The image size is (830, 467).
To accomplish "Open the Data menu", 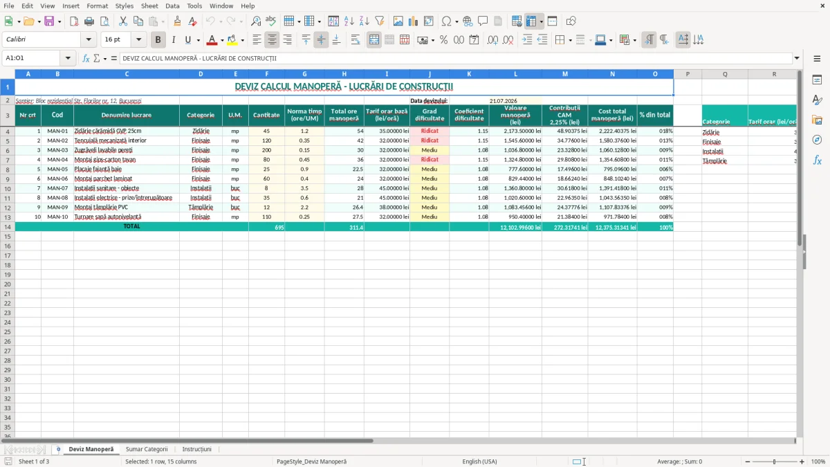I will click(172, 6).
